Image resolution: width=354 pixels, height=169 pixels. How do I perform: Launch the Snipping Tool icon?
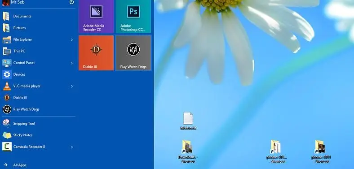[6, 123]
